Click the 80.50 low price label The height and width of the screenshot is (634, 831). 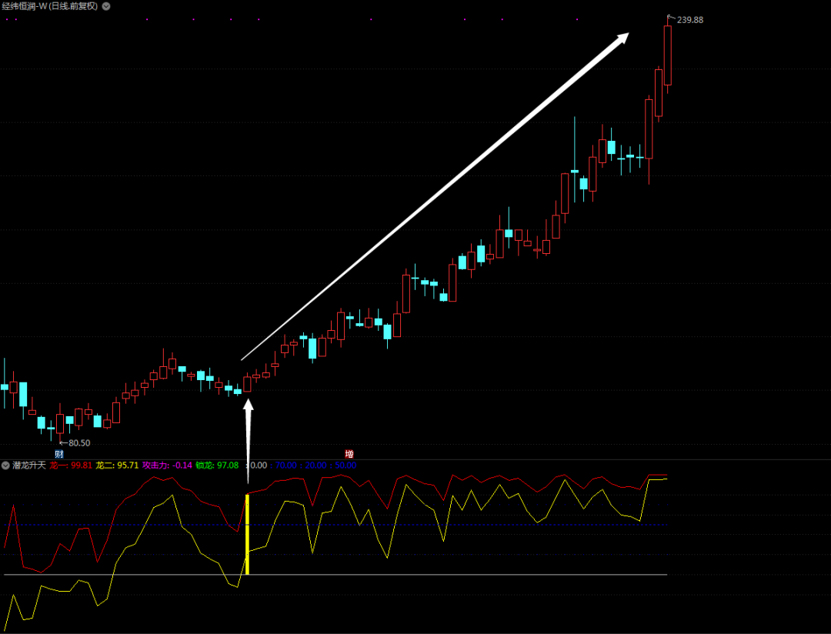(79, 443)
